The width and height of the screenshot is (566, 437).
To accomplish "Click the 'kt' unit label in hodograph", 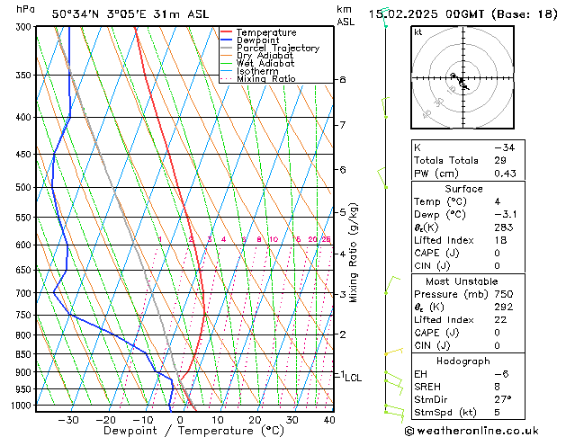I will tap(418, 32).
